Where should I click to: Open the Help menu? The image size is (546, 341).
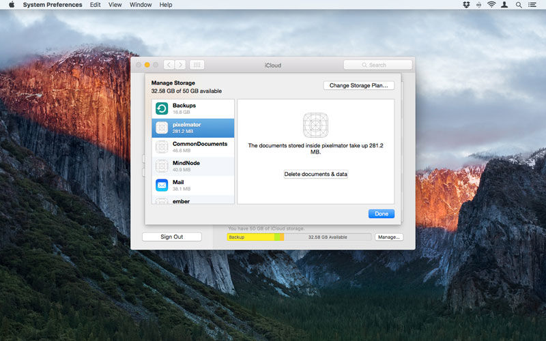pyautogui.click(x=166, y=5)
